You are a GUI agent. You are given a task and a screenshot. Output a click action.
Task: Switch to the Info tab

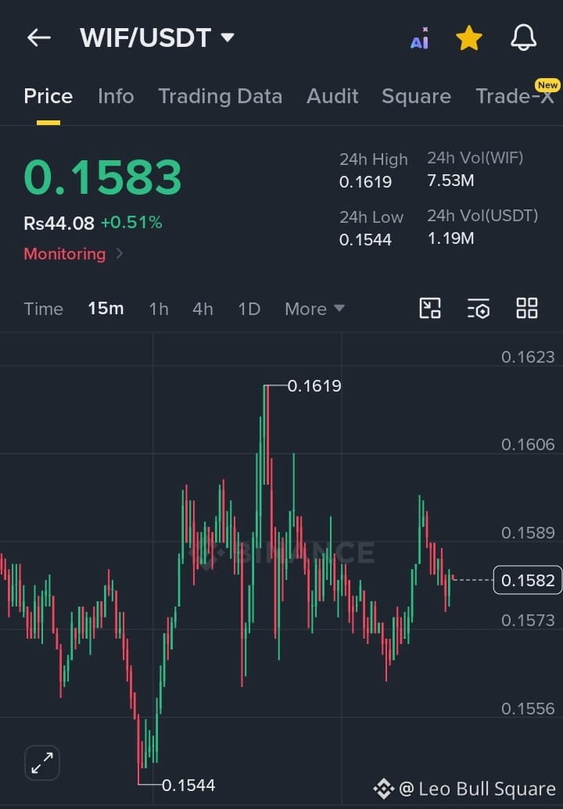click(116, 96)
